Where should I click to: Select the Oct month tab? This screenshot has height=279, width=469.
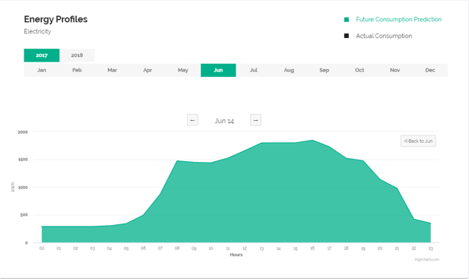coord(360,70)
